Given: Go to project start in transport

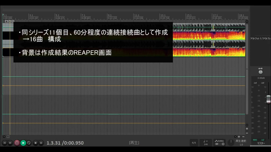Looking at the screenshot, I should pos(5,143).
